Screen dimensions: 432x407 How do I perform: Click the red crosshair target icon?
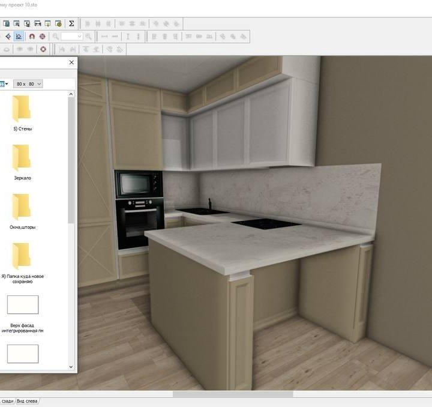click(42, 37)
